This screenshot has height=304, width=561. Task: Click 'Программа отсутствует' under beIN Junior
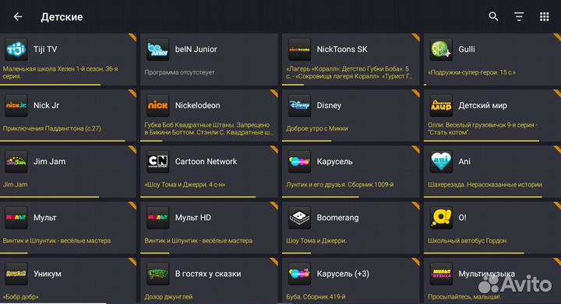click(180, 72)
